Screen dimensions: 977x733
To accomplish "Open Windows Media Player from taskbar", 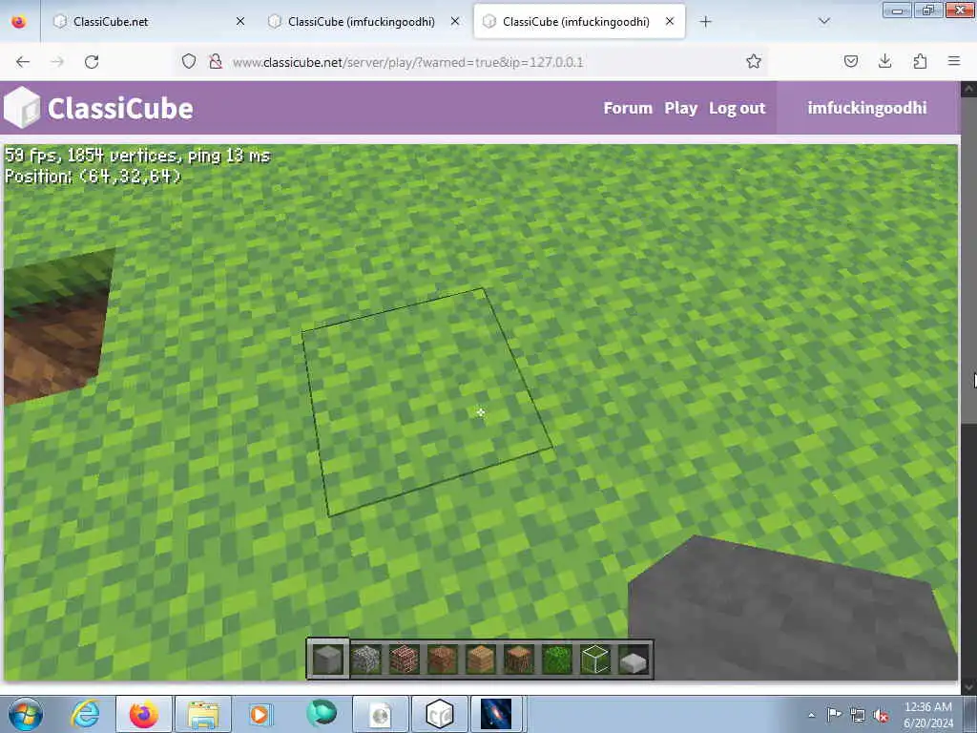I will point(260,714).
